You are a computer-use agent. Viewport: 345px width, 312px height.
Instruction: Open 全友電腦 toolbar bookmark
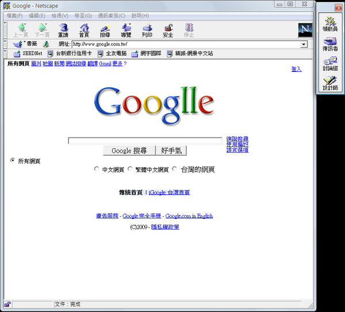[x=112, y=53]
